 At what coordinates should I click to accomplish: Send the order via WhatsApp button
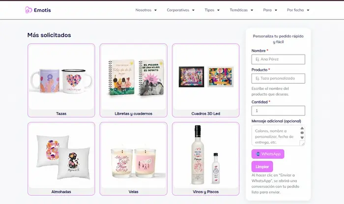(268, 154)
